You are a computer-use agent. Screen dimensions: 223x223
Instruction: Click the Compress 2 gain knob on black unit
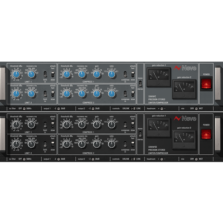(x=97, y=144)
